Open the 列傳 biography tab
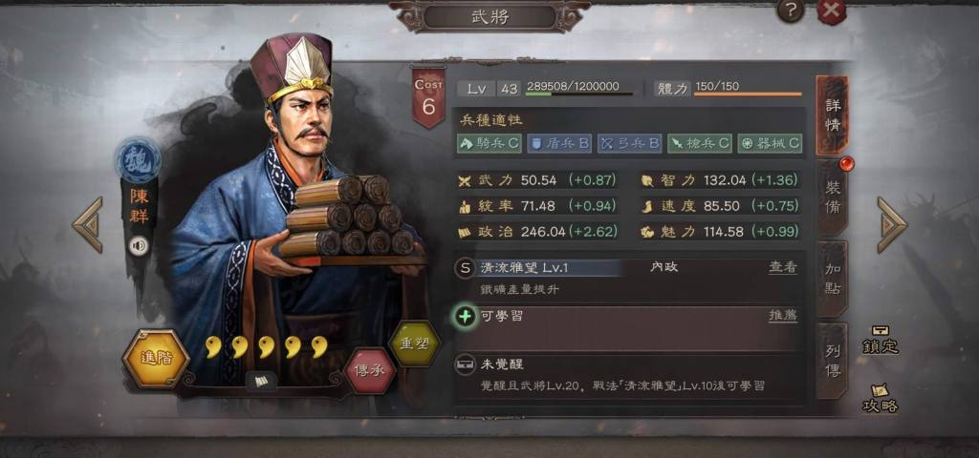Screen dimensions: 979x458 tap(833, 361)
